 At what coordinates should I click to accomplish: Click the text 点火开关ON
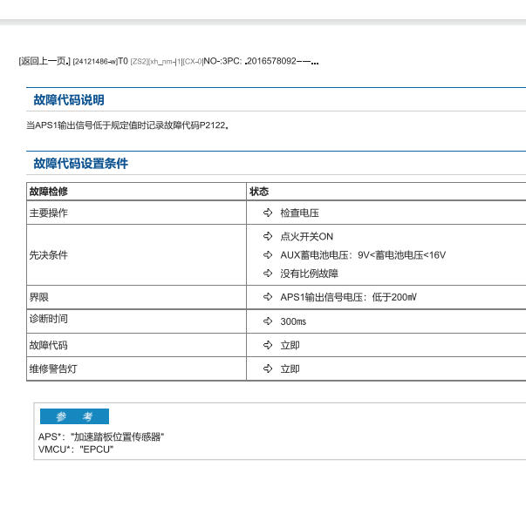point(306,237)
